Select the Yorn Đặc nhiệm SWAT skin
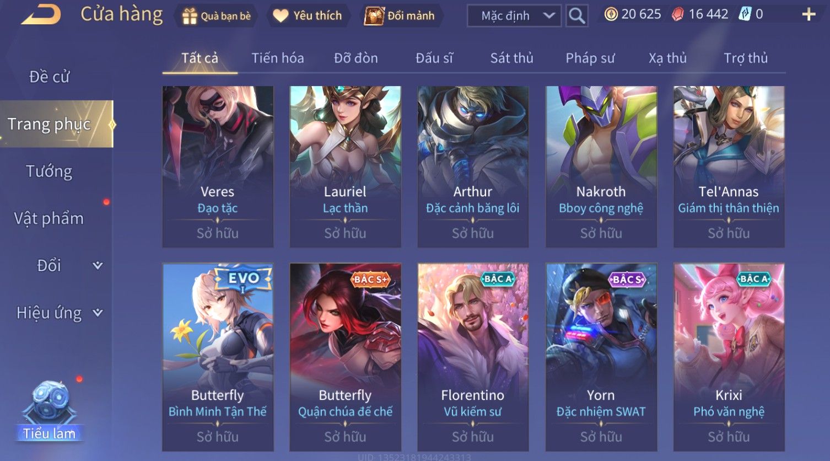The image size is (830, 461). (601, 357)
